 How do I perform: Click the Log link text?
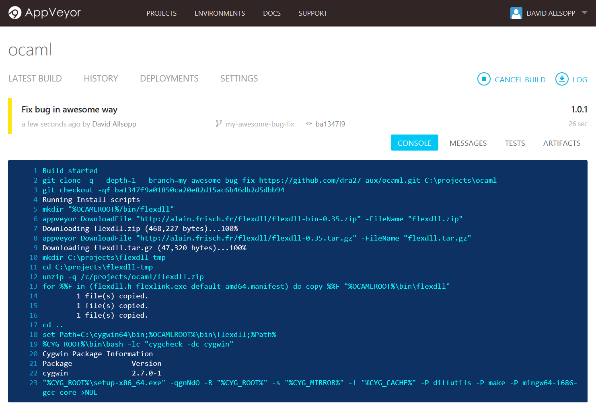pos(580,80)
